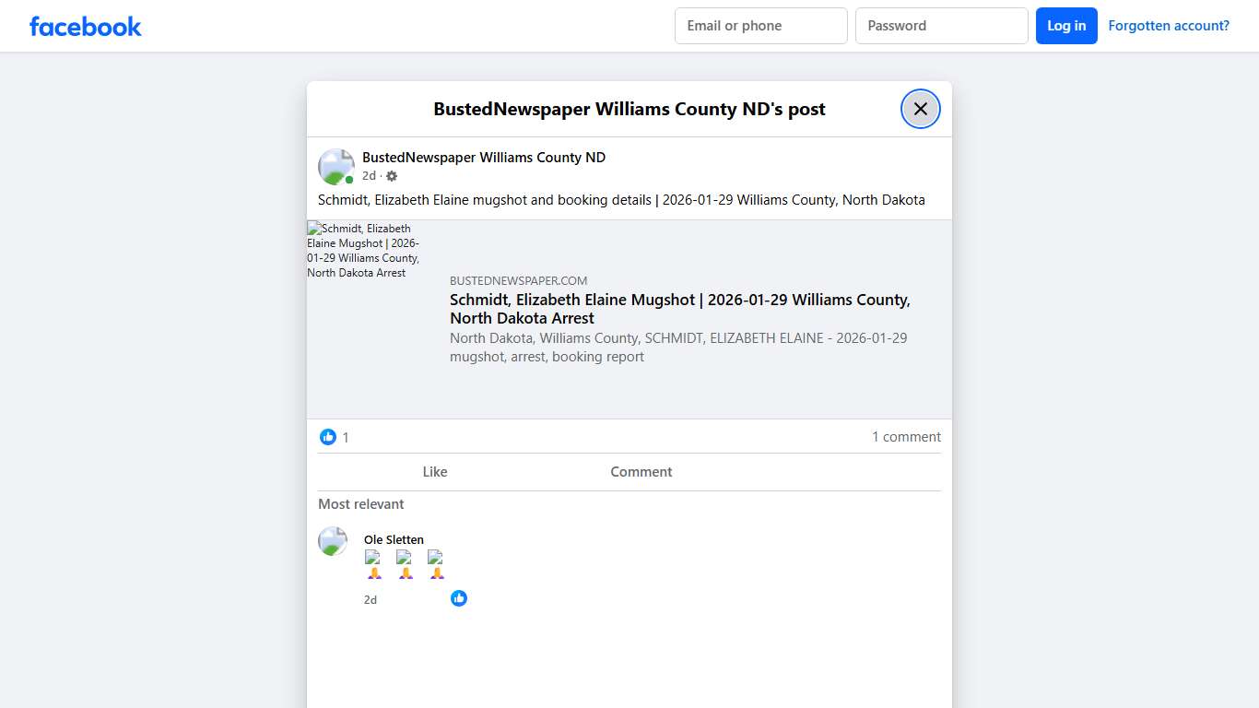Open the Forgotten account? link
This screenshot has height=708, width=1259.
[1168, 26]
